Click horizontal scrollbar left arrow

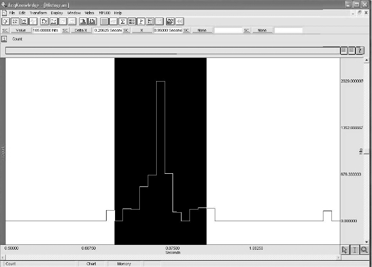(x=2, y=258)
